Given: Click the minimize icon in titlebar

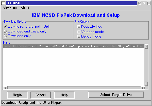Looking at the screenshot, I should click(144, 3).
